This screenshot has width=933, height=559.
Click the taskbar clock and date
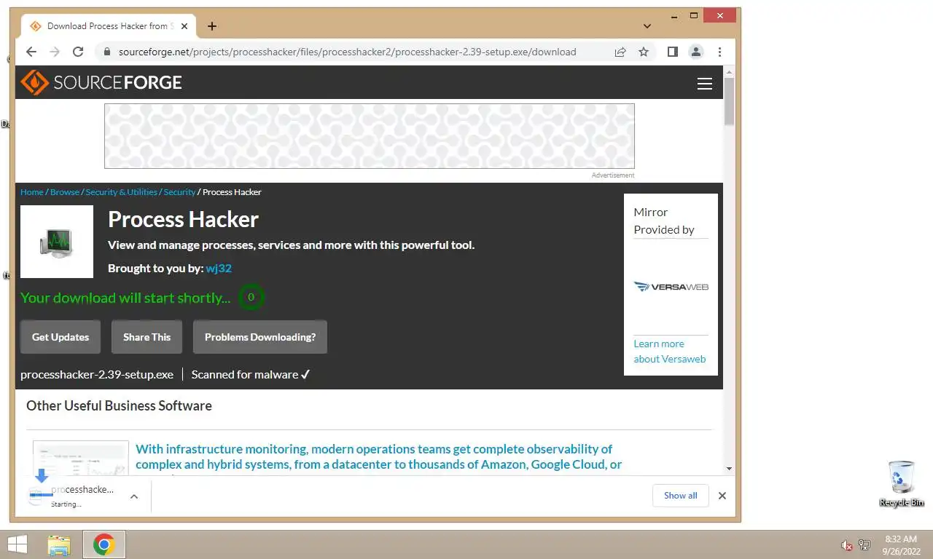[901, 545]
